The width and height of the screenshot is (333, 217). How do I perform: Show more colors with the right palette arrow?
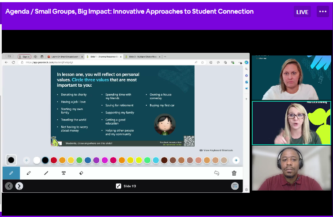point(236,160)
